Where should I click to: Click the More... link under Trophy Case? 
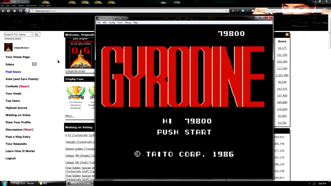coord(70,116)
